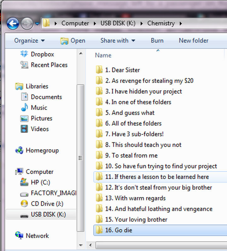Open Homegroup in the navigation pane
This screenshot has width=227, height=251.
point(42,150)
